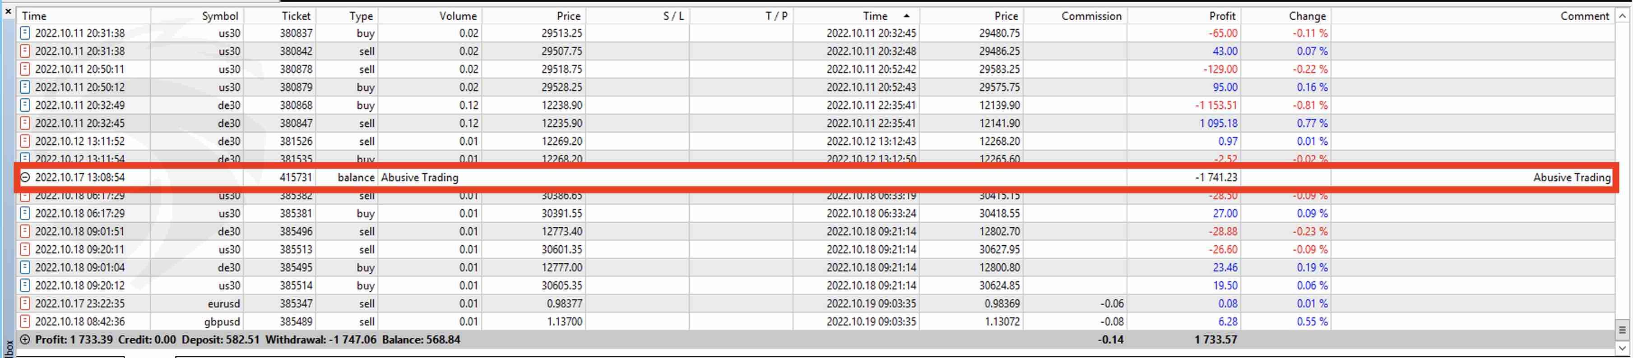Select the change value -0.81 %

click(x=1310, y=105)
